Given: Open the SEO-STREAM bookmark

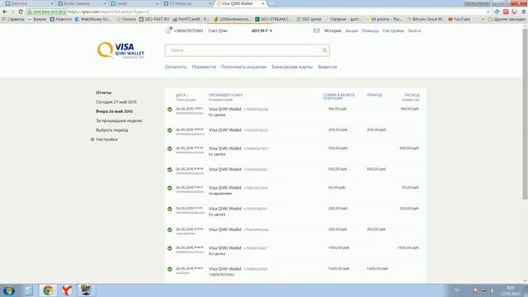Looking at the screenshot, I should point(273,19).
